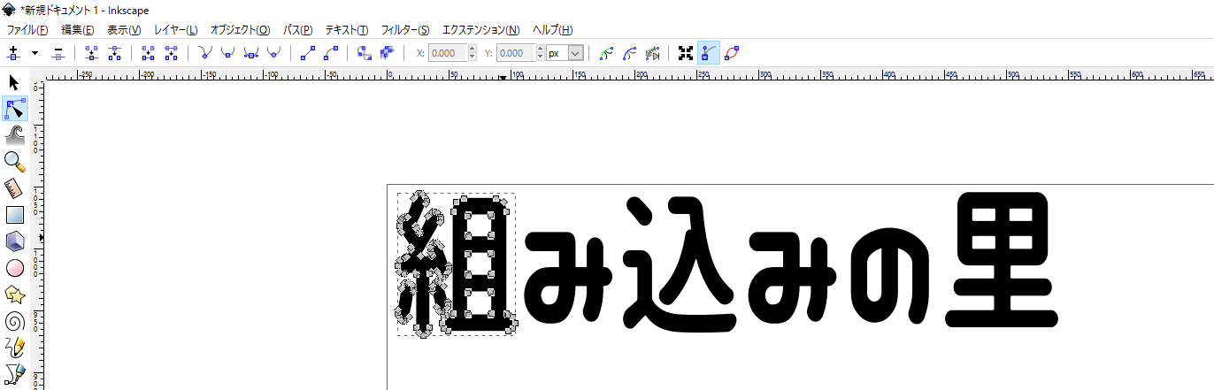
Task: Select the 3D Box tool
Action: [x=14, y=241]
